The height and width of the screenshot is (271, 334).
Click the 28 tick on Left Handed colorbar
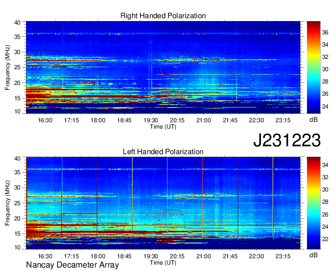[x=325, y=202]
